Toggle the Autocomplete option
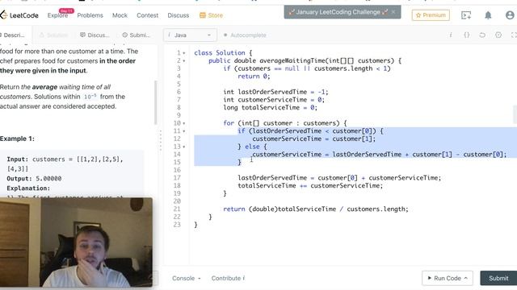The height and width of the screenshot is (290, 517). pyautogui.click(x=245, y=35)
